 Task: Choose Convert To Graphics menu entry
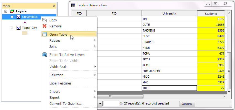[x=66, y=103]
